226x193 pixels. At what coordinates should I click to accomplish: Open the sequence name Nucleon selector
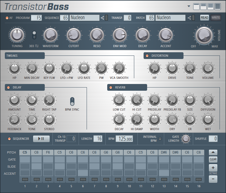(x=84, y=18)
